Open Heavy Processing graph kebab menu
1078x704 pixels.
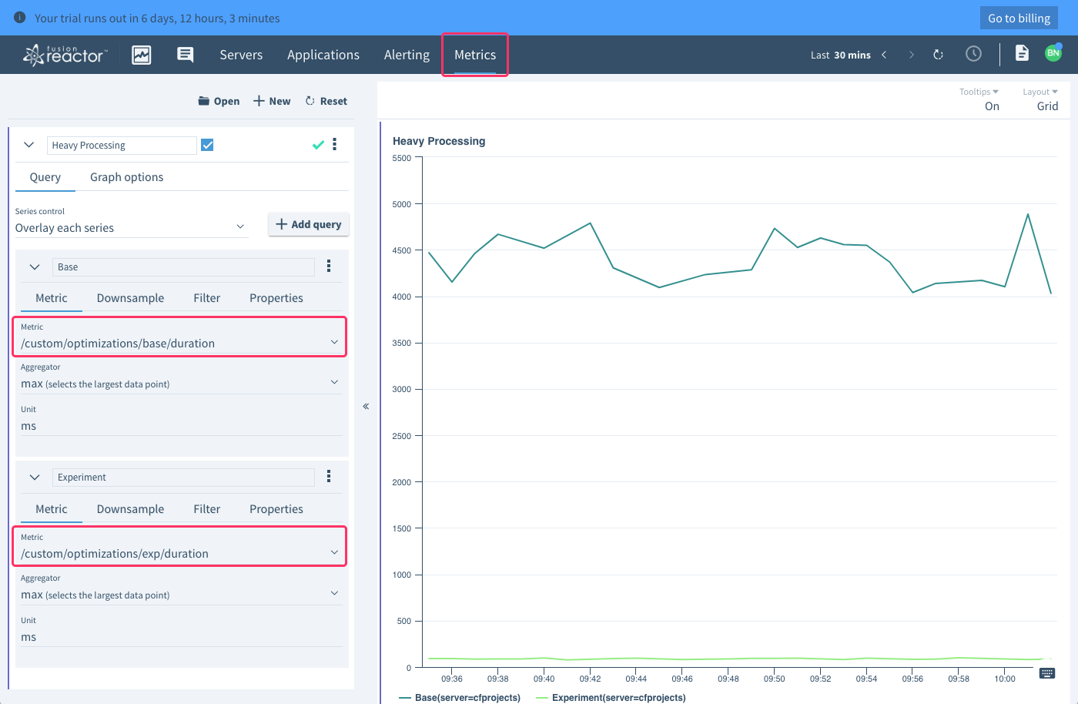[334, 145]
